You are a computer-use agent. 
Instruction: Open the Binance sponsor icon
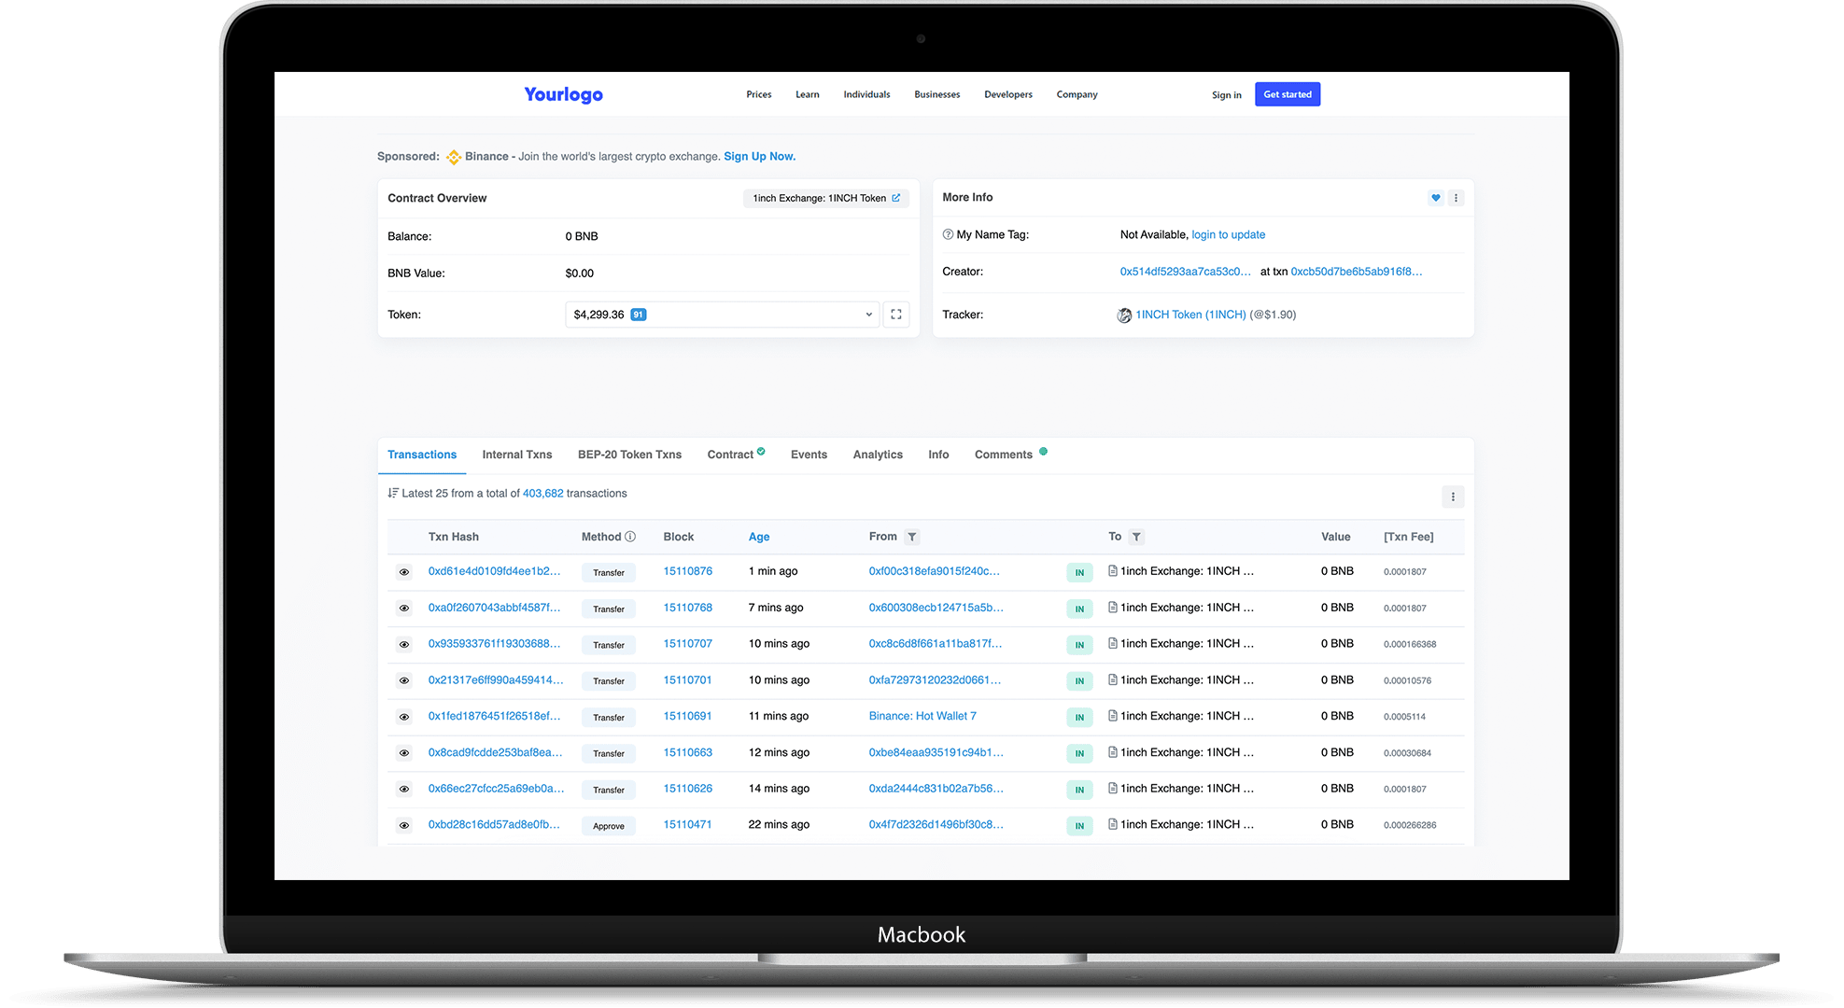click(x=454, y=157)
